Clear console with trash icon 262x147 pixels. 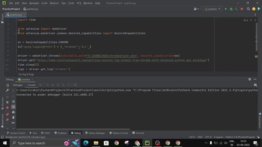tap(14, 118)
